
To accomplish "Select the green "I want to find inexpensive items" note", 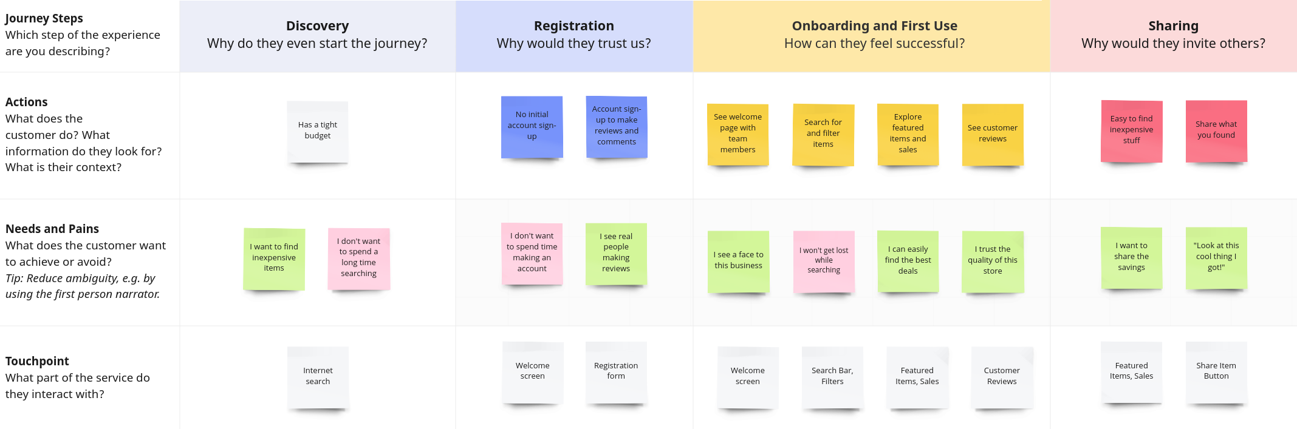I will point(274,258).
